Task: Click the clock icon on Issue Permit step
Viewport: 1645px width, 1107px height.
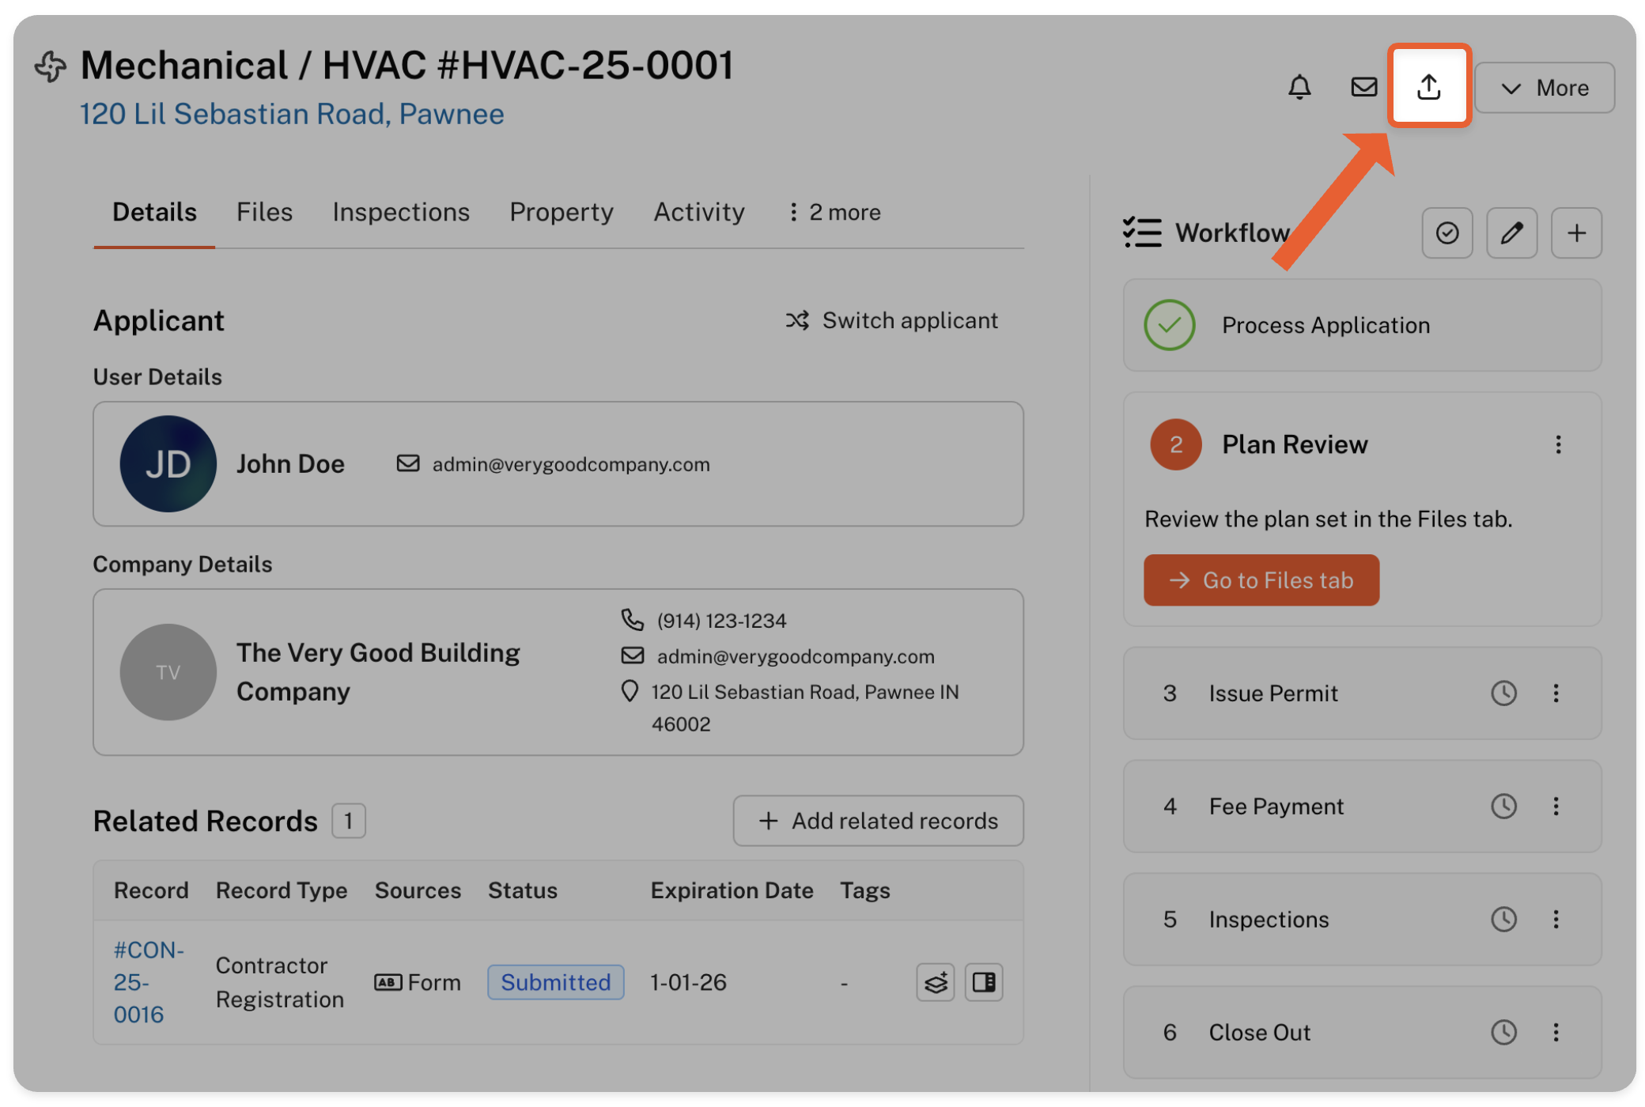Action: tap(1503, 693)
